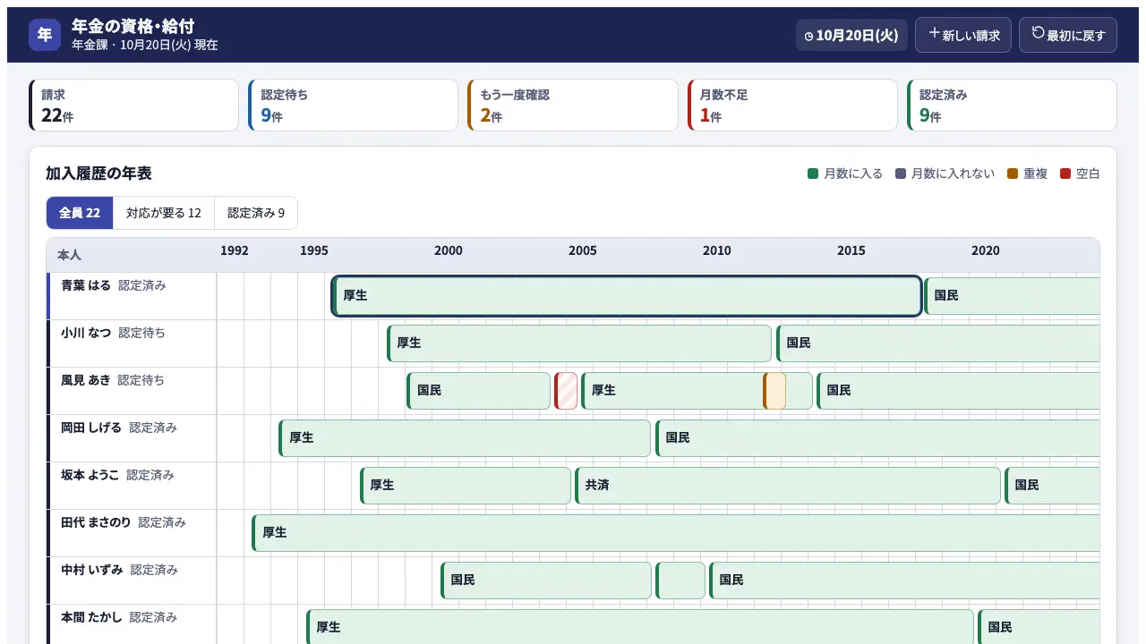The height and width of the screenshot is (644, 1146).
Task: Click the highlighted 厚生 bar for 青葉 はる
Action: click(627, 296)
